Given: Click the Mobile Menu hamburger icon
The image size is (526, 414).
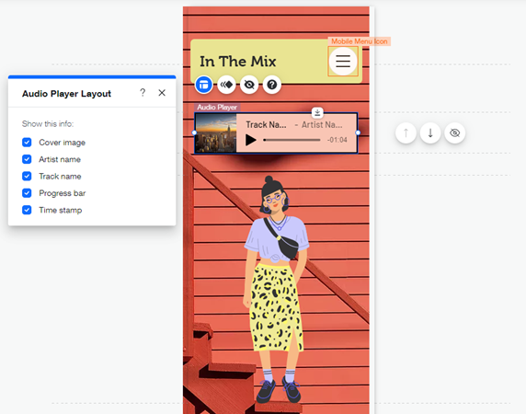Looking at the screenshot, I should point(343,62).
